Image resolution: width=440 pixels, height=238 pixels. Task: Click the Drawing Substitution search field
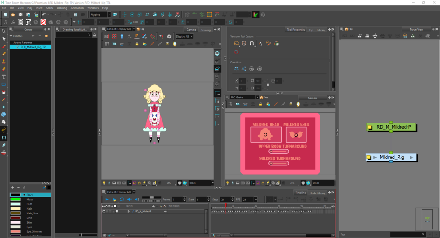[x=73, y=35]
